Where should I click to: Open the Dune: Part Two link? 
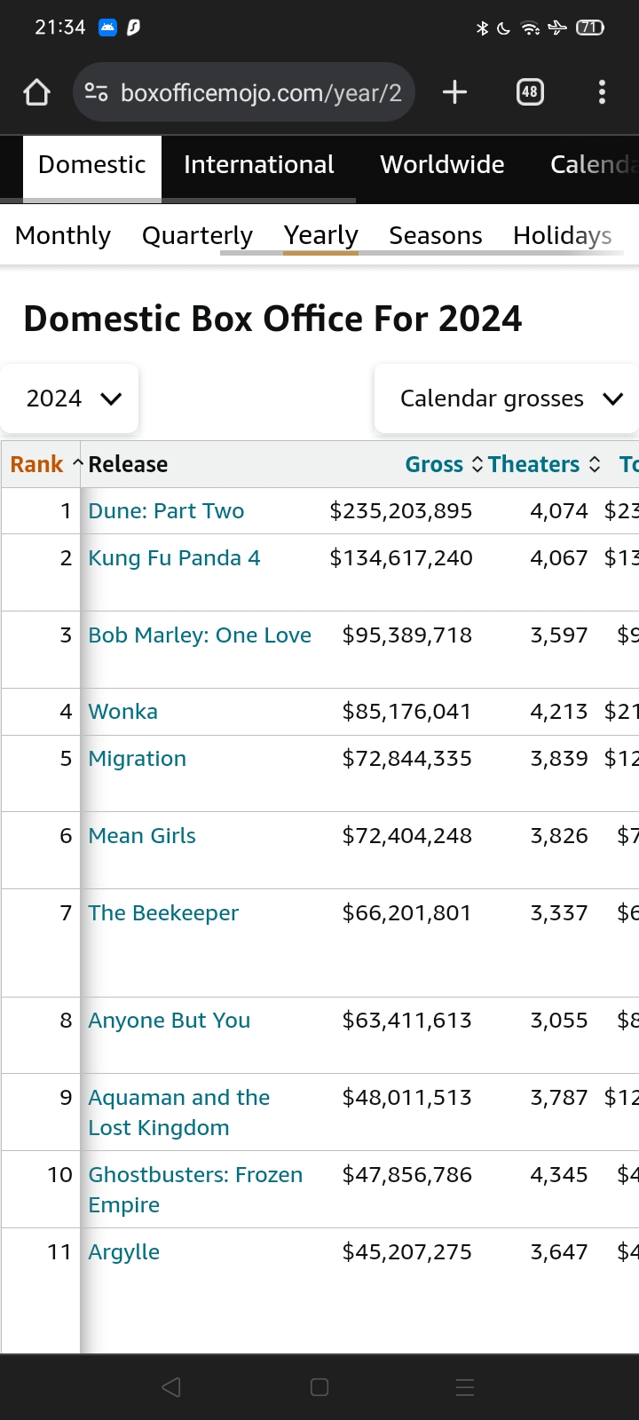pyautogui.click(x=166, y=511)
